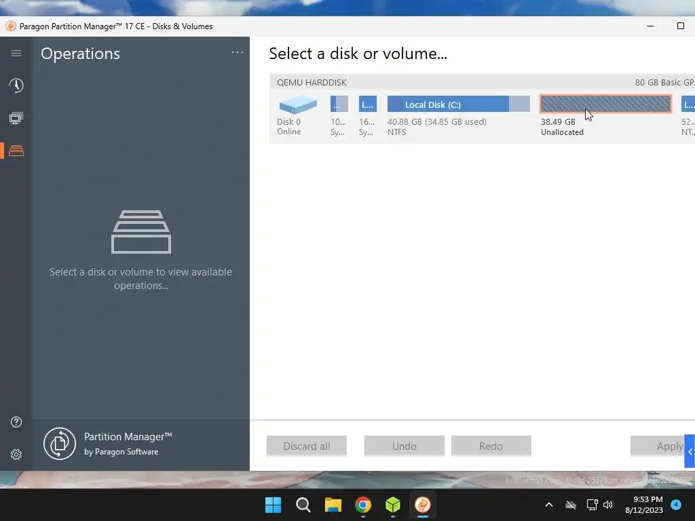Select the Disks & Volumes sidebar icon
The height and width of the screenshot is (521, 695).
pyautogui.click(x=16, y=151)
